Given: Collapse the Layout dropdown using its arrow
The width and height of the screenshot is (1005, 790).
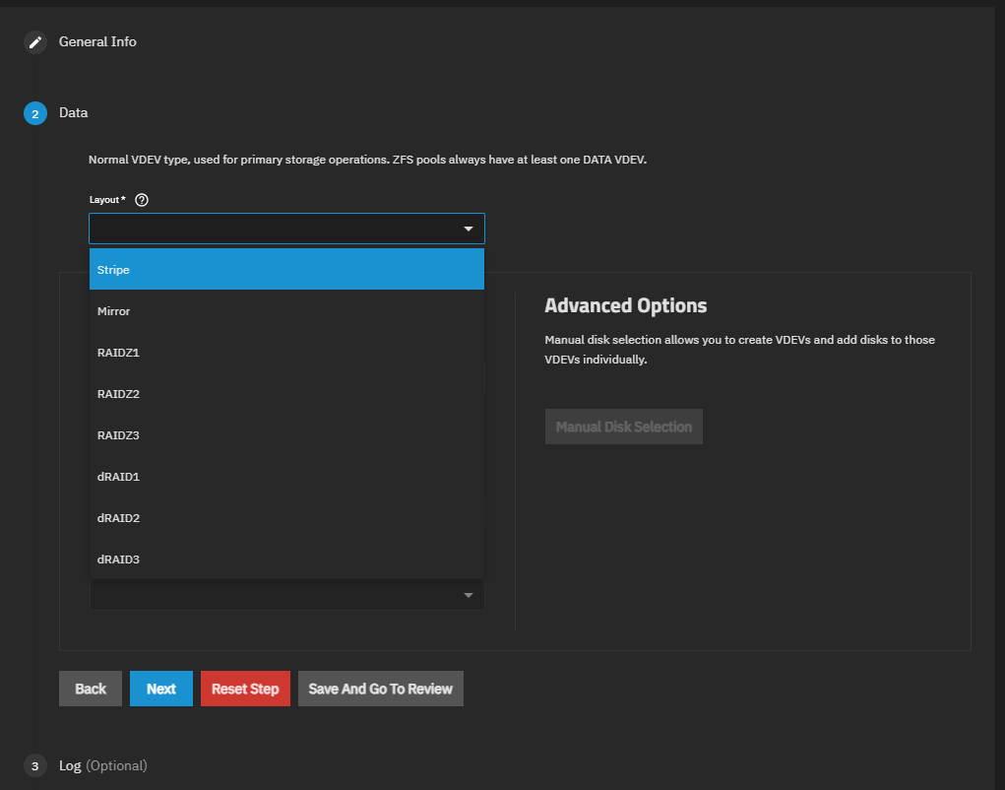Looking at the screenshot, I should coord(469,230).
